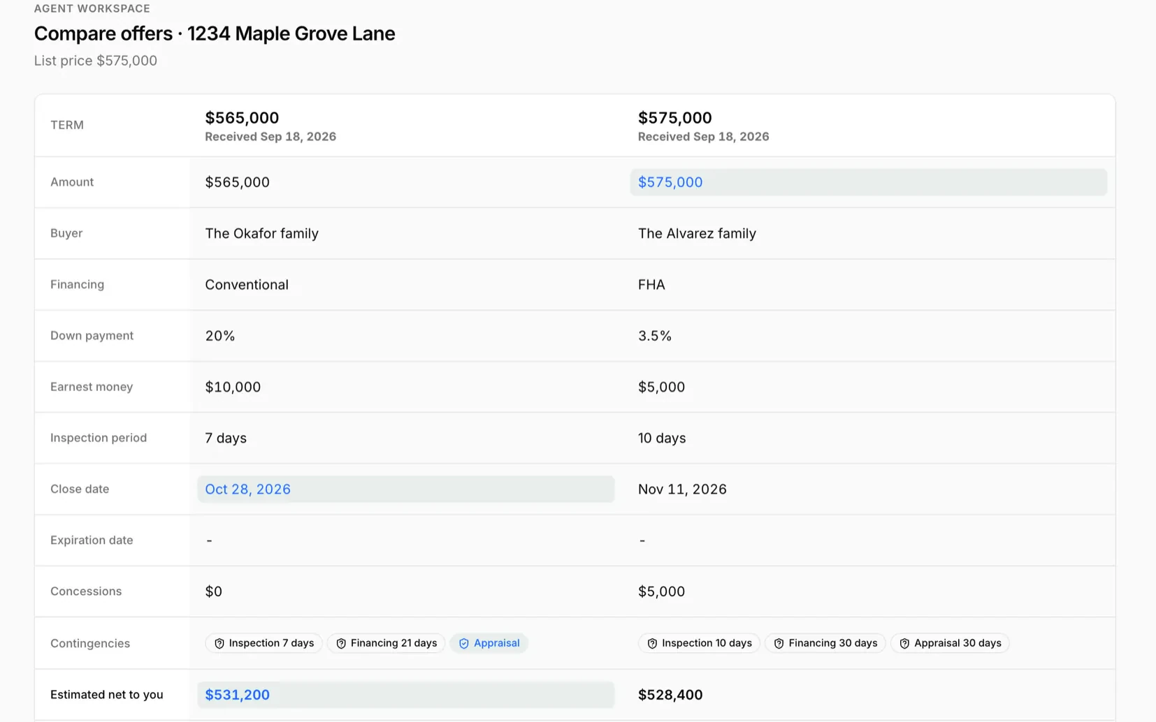Click the $575,000 offer column header
This screenshot has width=1156, height=722.
[x=703, y=126]
